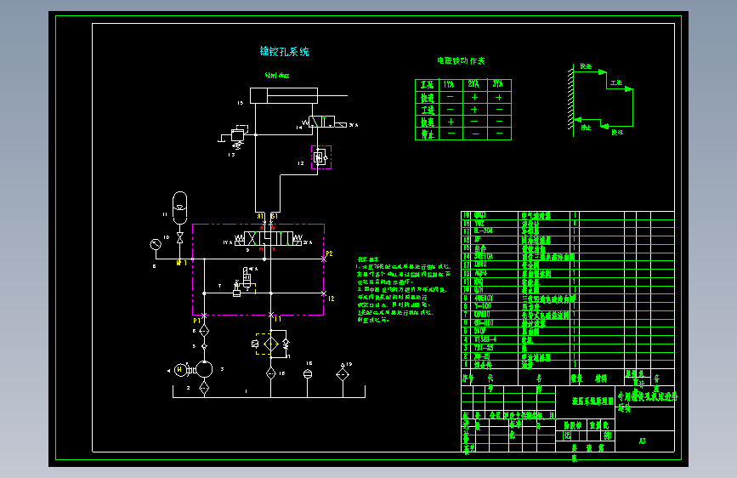The width and height of the screenshot is (737, 478).
Task: Pick the hatched wall in the cycle diagram
Action: [570, 99]
